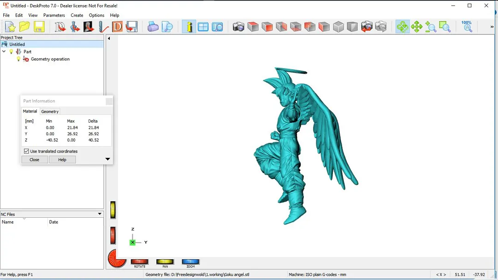Switch to the Geometry tab
This screenshot has height=280, width=498.
(x=50, y=112)
